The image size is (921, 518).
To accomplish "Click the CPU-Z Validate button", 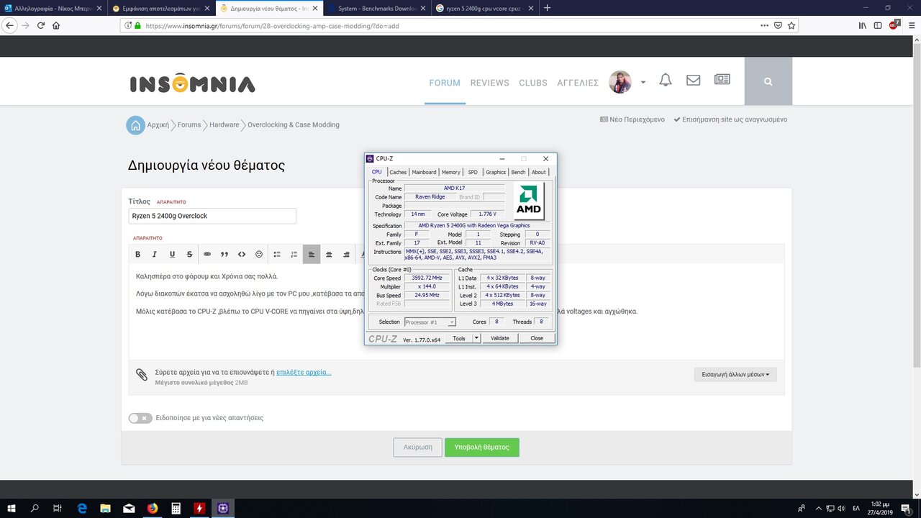I will (x=500, y=338).
